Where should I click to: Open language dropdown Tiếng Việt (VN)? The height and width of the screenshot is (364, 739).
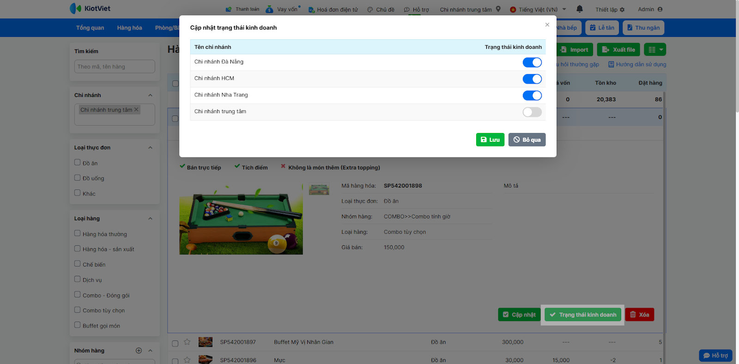tap(538, 10)
